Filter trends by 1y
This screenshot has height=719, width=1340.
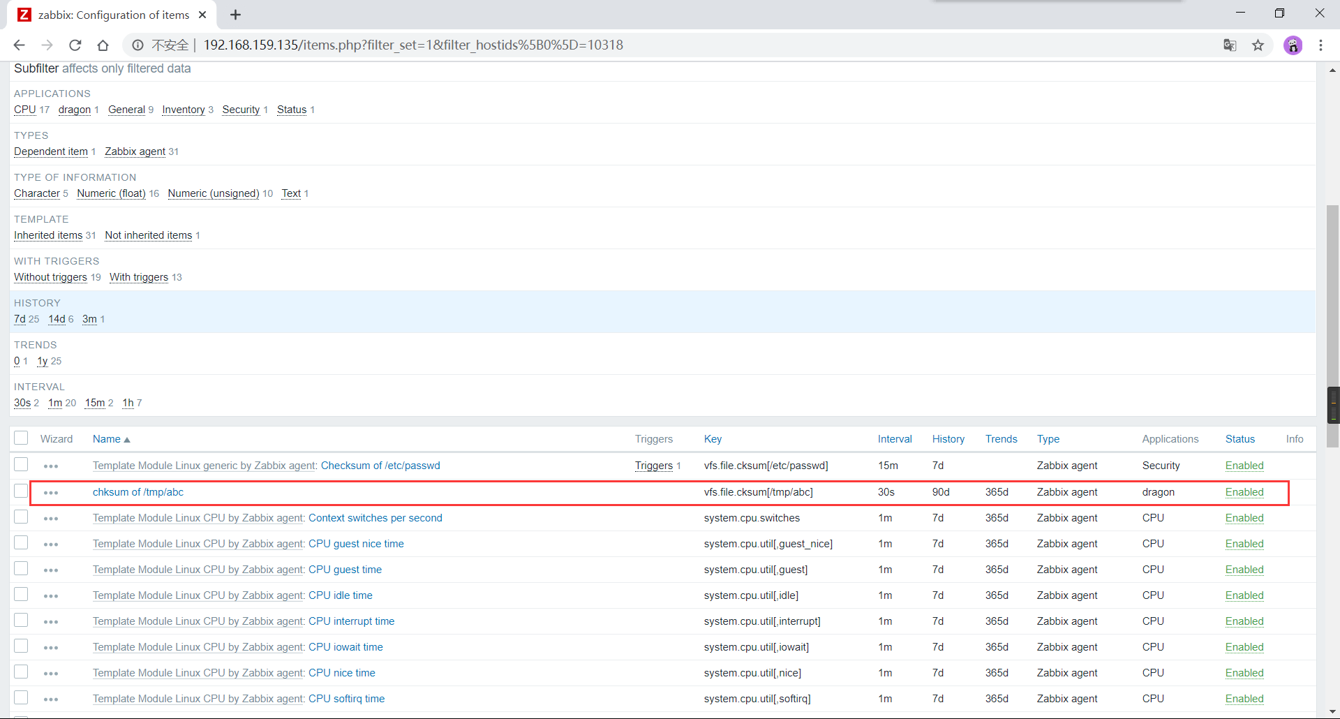43,361
